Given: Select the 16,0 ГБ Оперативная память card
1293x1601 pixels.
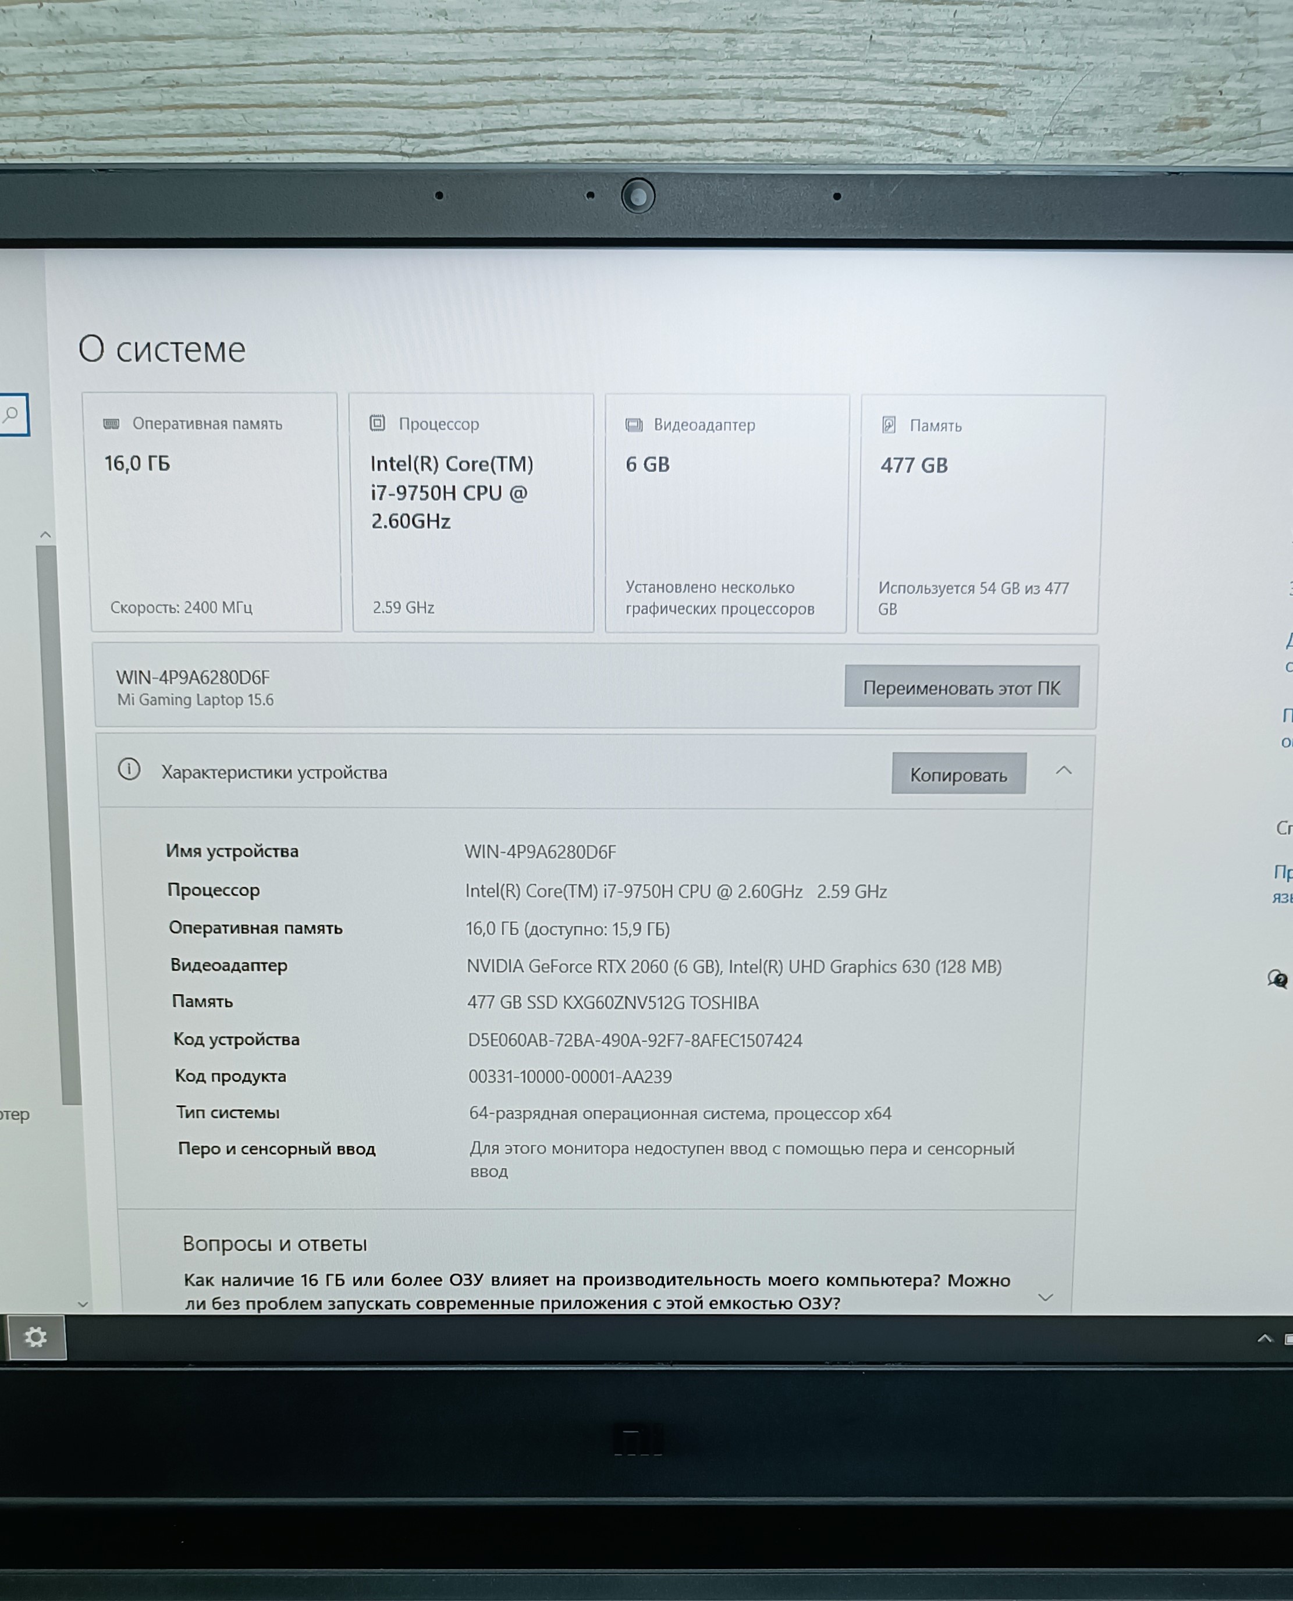Looking at the screenshot, I should tap(214, 514).
